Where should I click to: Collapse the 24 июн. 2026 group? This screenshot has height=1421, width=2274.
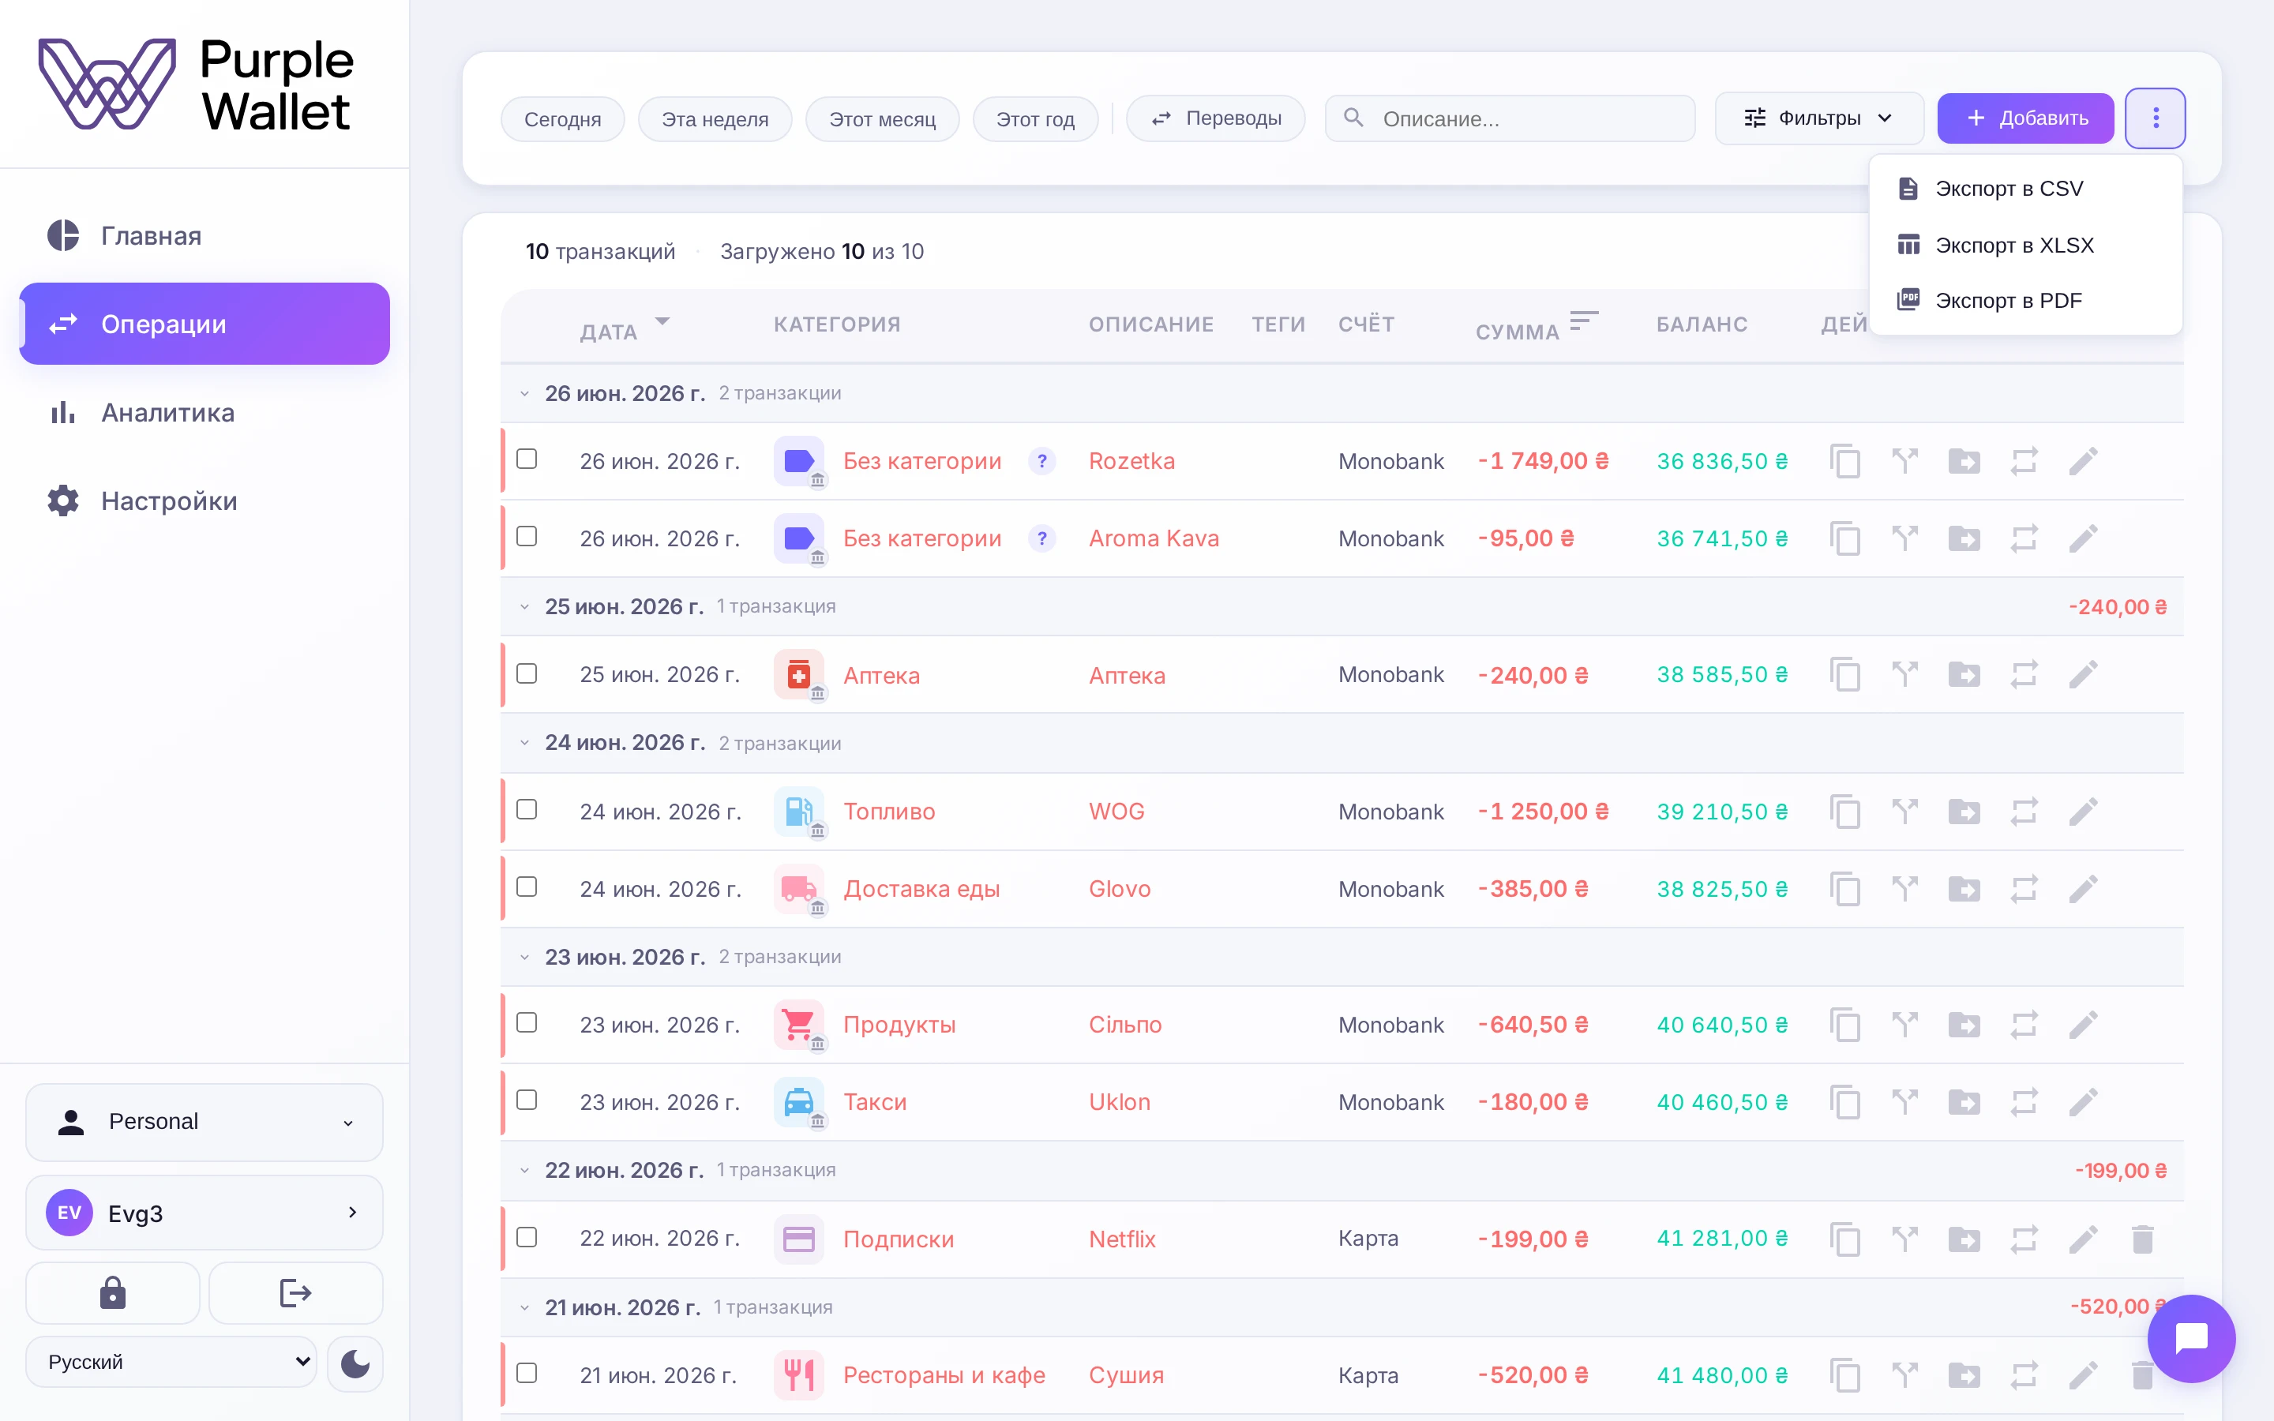pos(524,742)
